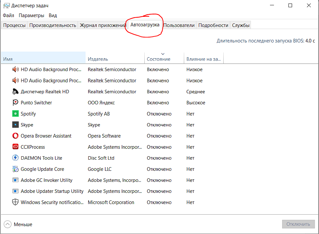
Task: Click the Spotify AB publisher cell
Action: coord(99,114)
